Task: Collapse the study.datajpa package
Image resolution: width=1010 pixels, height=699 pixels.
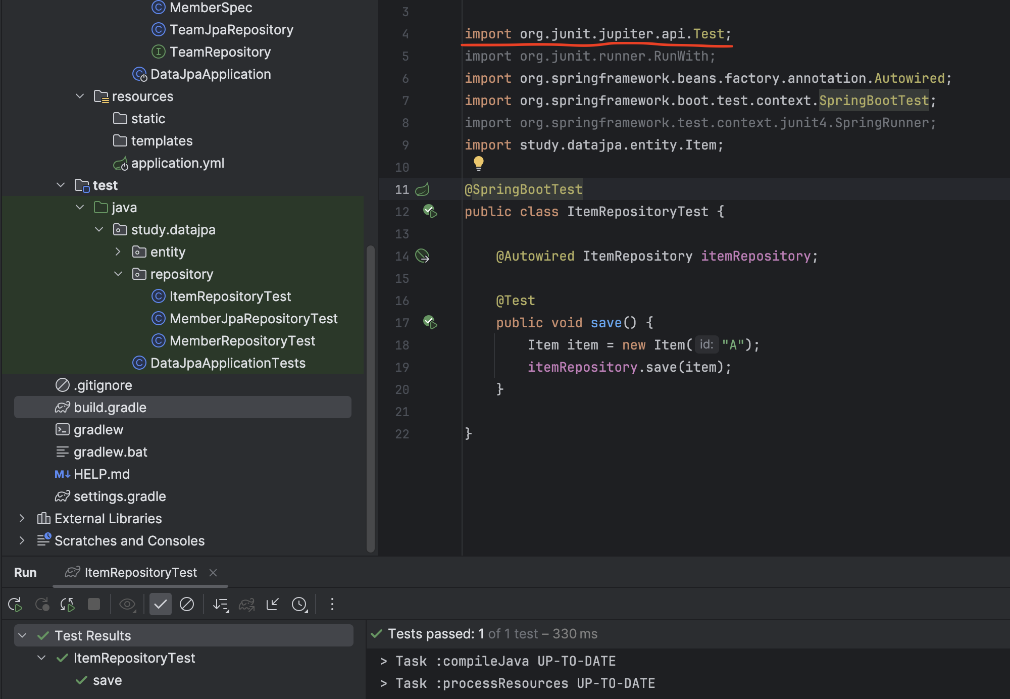Action: (x=99, y=229)
